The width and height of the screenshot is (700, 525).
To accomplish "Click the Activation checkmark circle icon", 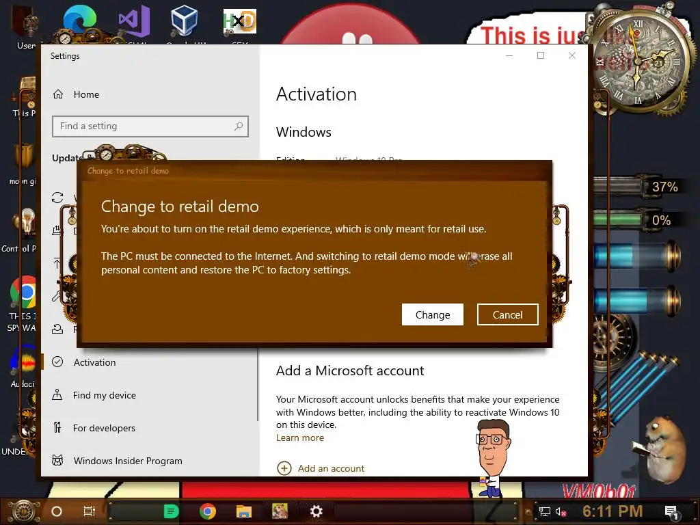I will 57,362.
